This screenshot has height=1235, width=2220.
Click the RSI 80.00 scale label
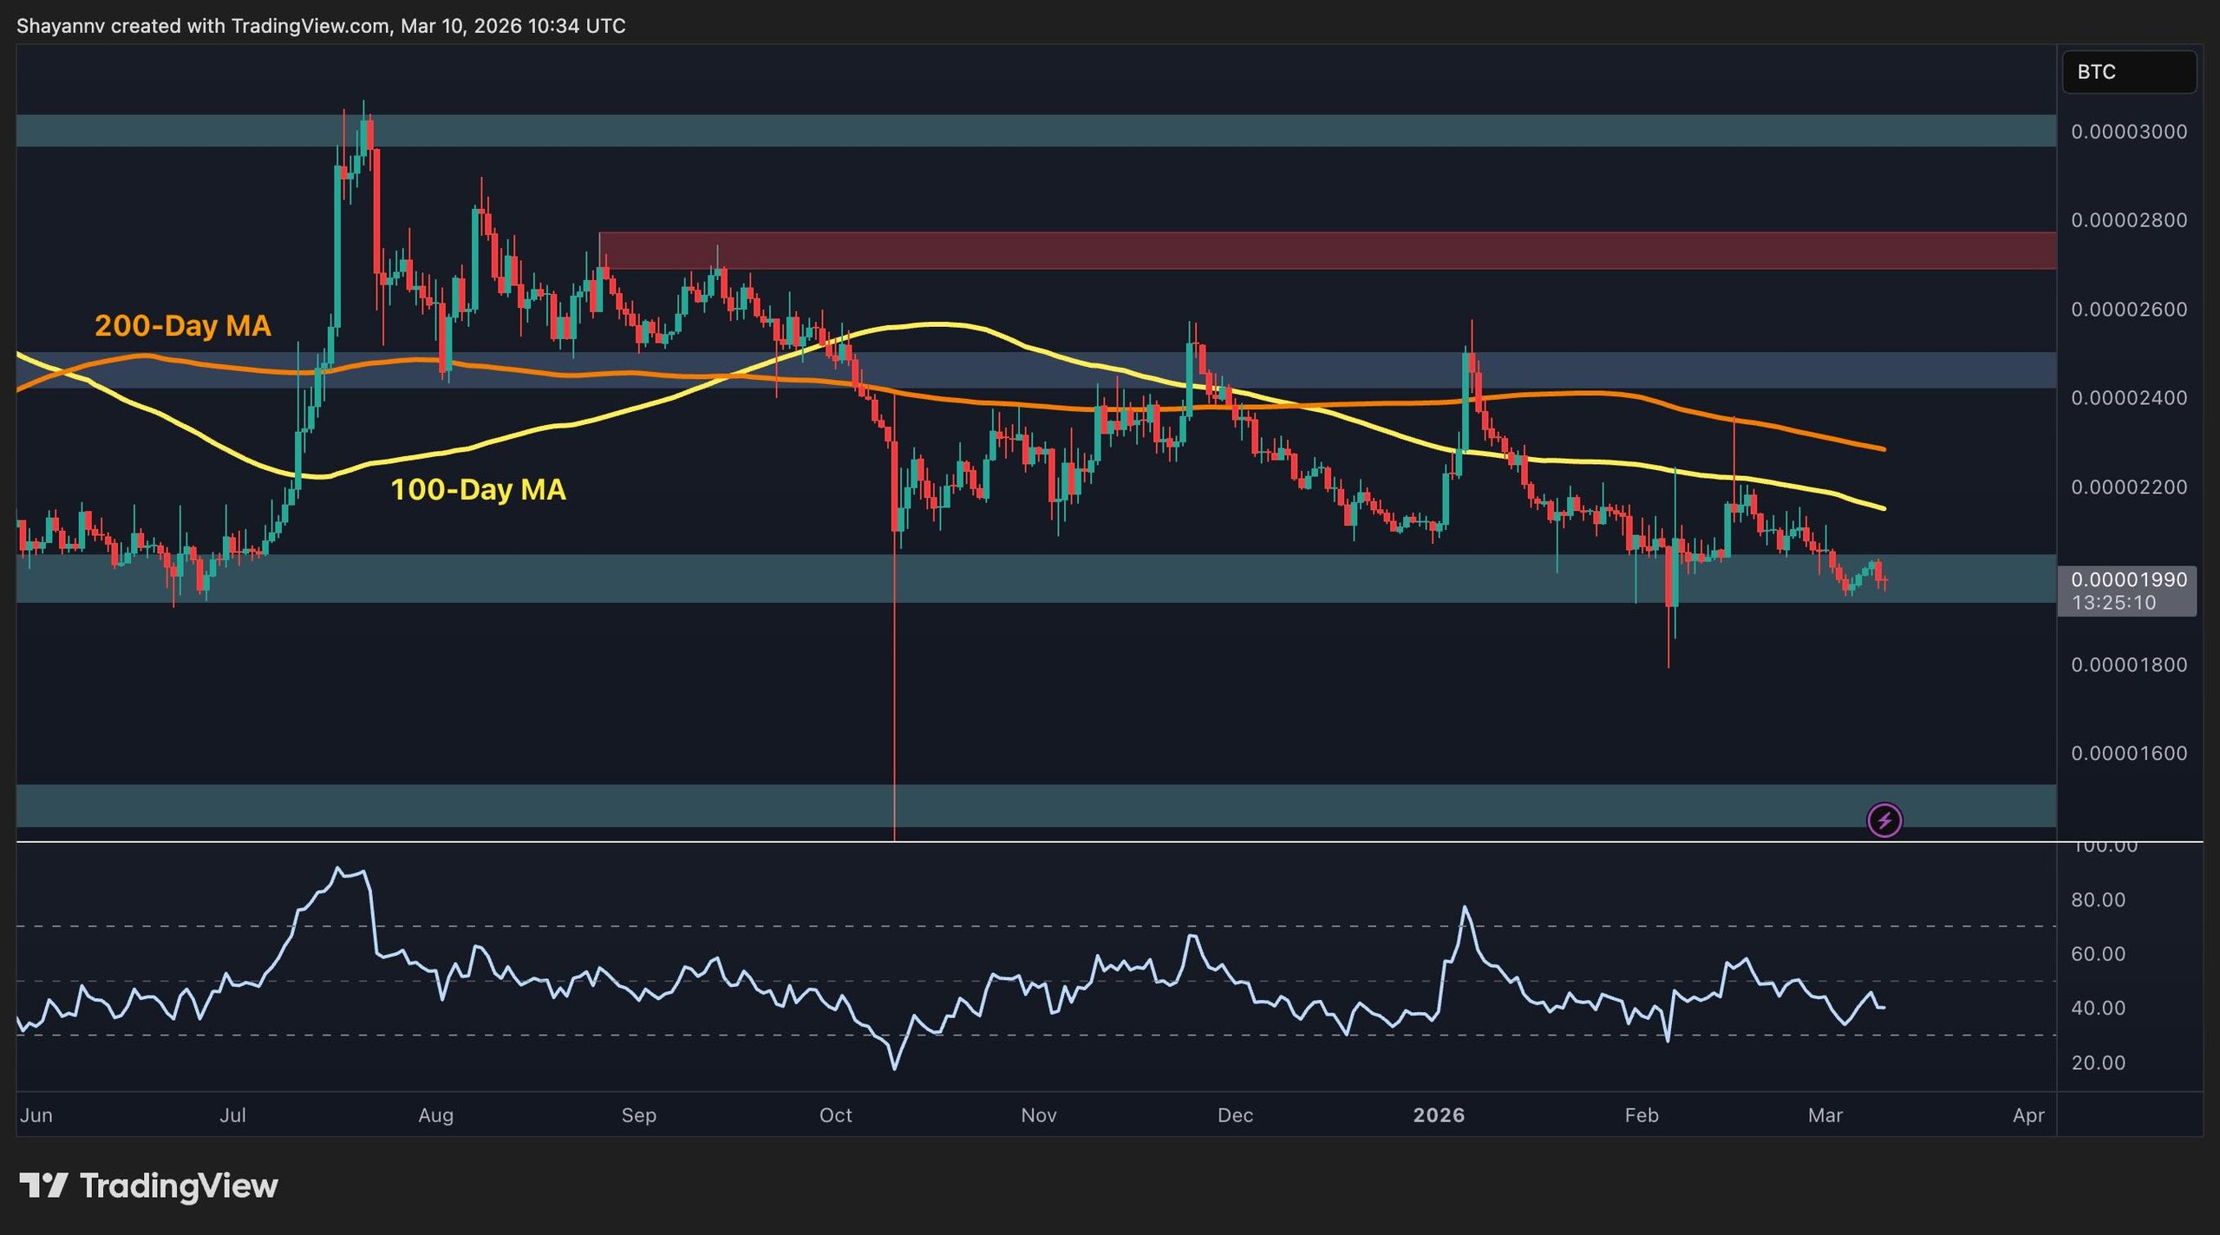(2098, 899)
